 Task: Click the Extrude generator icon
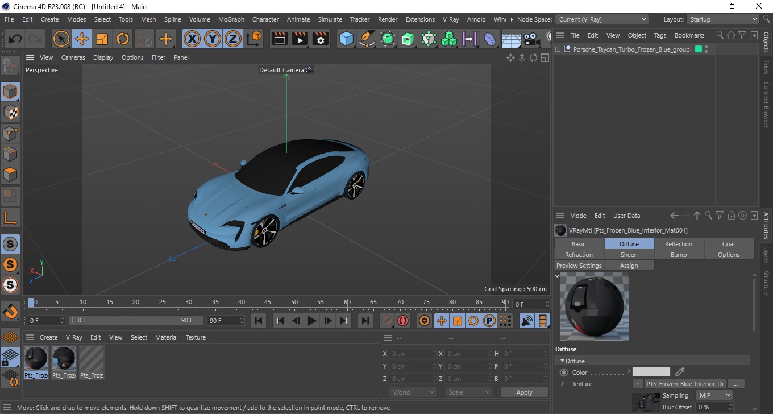click(x=408, y=39)
